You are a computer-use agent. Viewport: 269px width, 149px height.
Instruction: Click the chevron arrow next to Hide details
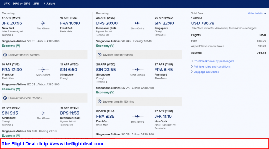tap(265, 14)
